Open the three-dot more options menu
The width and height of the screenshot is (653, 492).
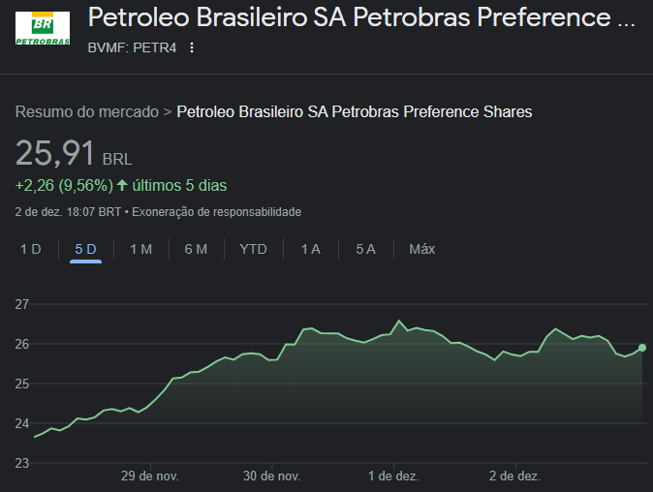[x=192, y=47]
